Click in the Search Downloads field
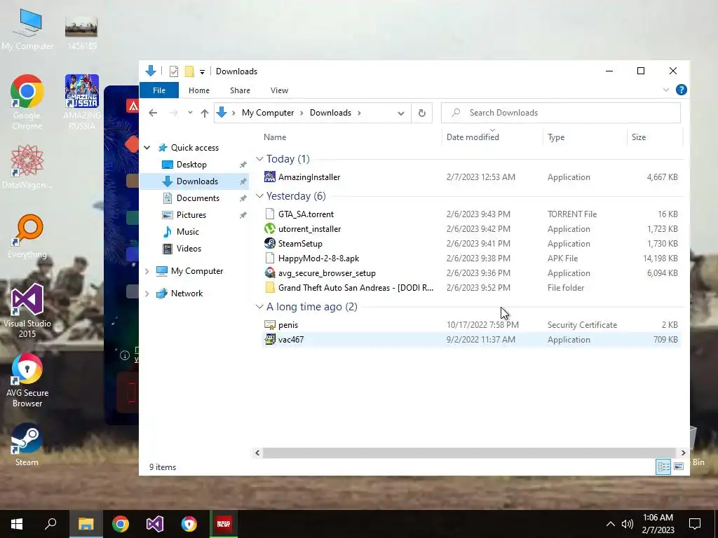 click(x=561, y=113)
